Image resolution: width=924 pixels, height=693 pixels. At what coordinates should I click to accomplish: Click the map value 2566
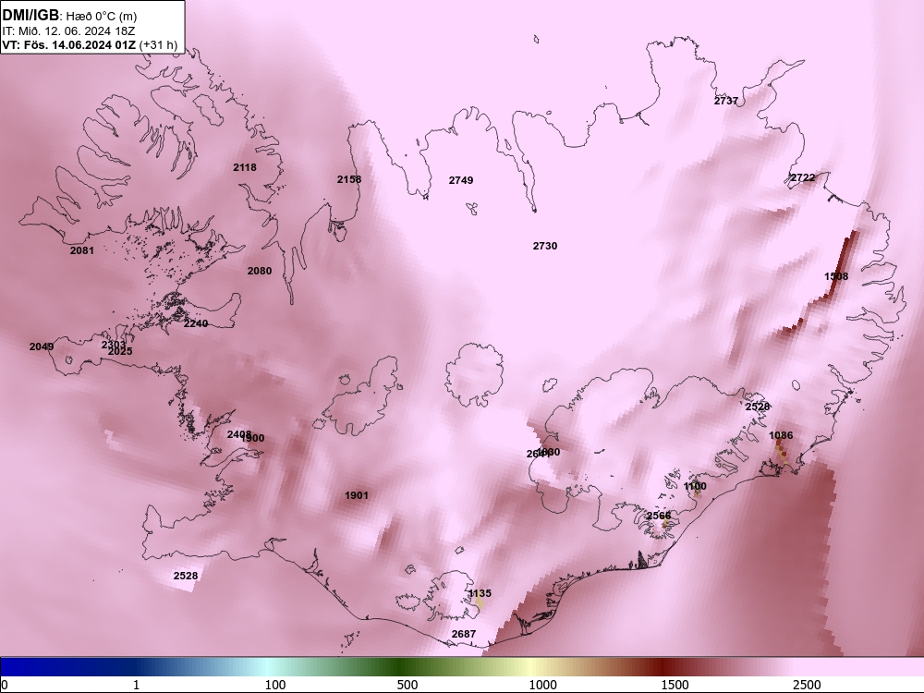pos(659,516)
